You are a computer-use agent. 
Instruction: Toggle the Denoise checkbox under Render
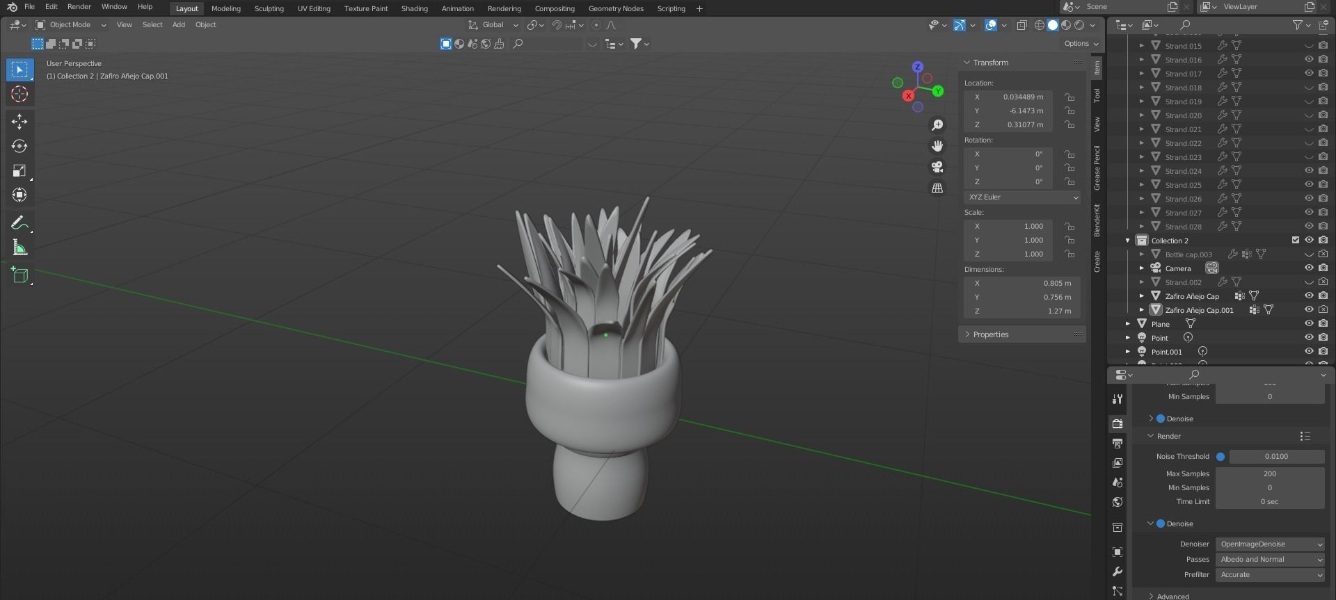[x=1160, y=524]
